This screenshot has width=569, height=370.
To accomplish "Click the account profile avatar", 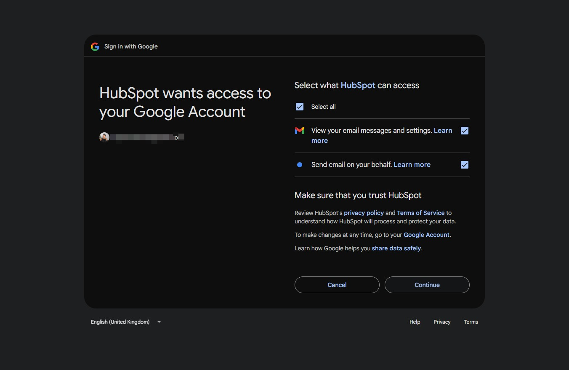I will (x=104, y=137).
